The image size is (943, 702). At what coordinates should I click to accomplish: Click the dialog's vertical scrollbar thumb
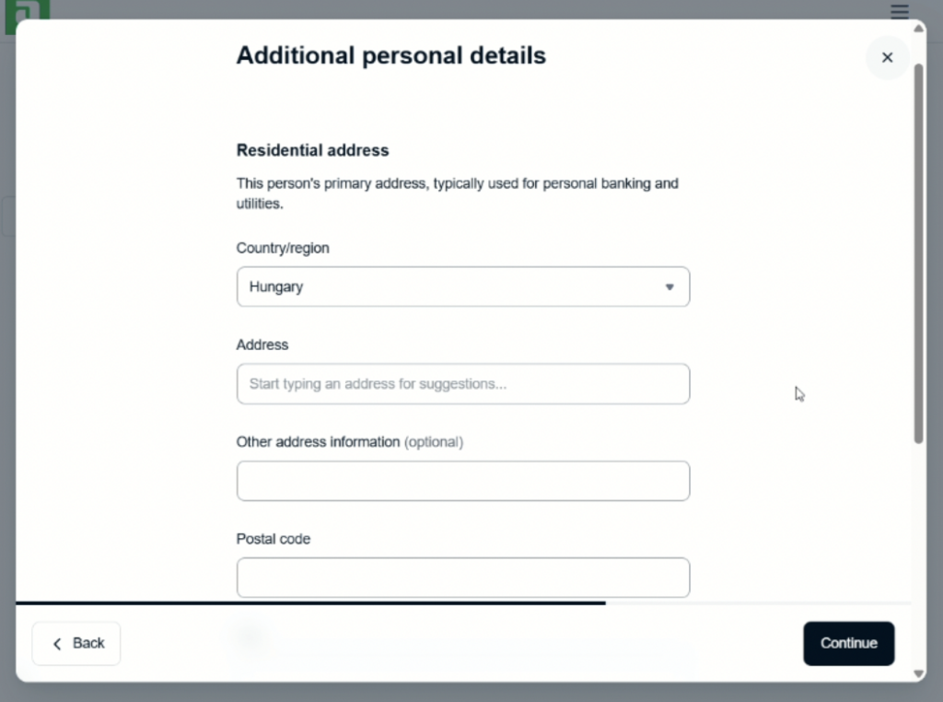pyautogui.click(x=918, y=249)
